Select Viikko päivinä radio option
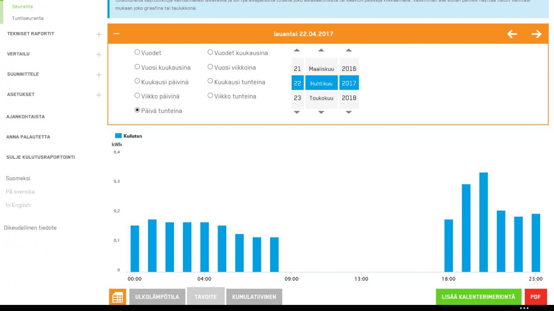 pos(137,96)
